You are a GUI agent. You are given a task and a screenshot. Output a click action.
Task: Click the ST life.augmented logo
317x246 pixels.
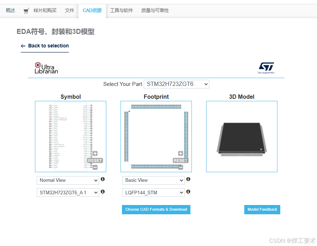click(x=266, y=68)
